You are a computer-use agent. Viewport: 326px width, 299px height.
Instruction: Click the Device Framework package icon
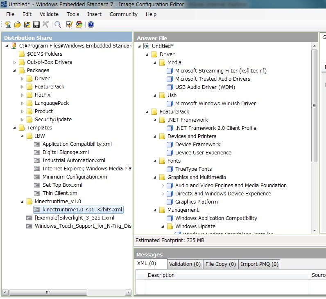170,145
